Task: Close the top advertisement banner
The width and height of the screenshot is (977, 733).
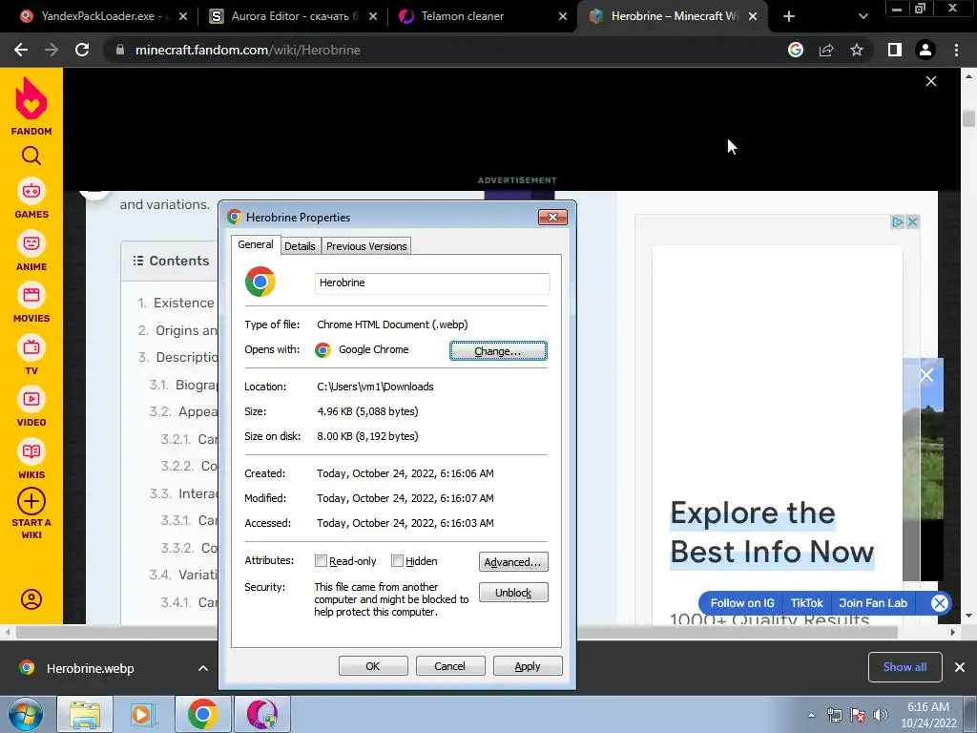Action: pyautogui.click(x=931, y=82)
